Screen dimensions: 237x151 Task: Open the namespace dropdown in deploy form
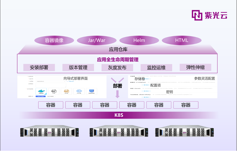click(50, 81)
